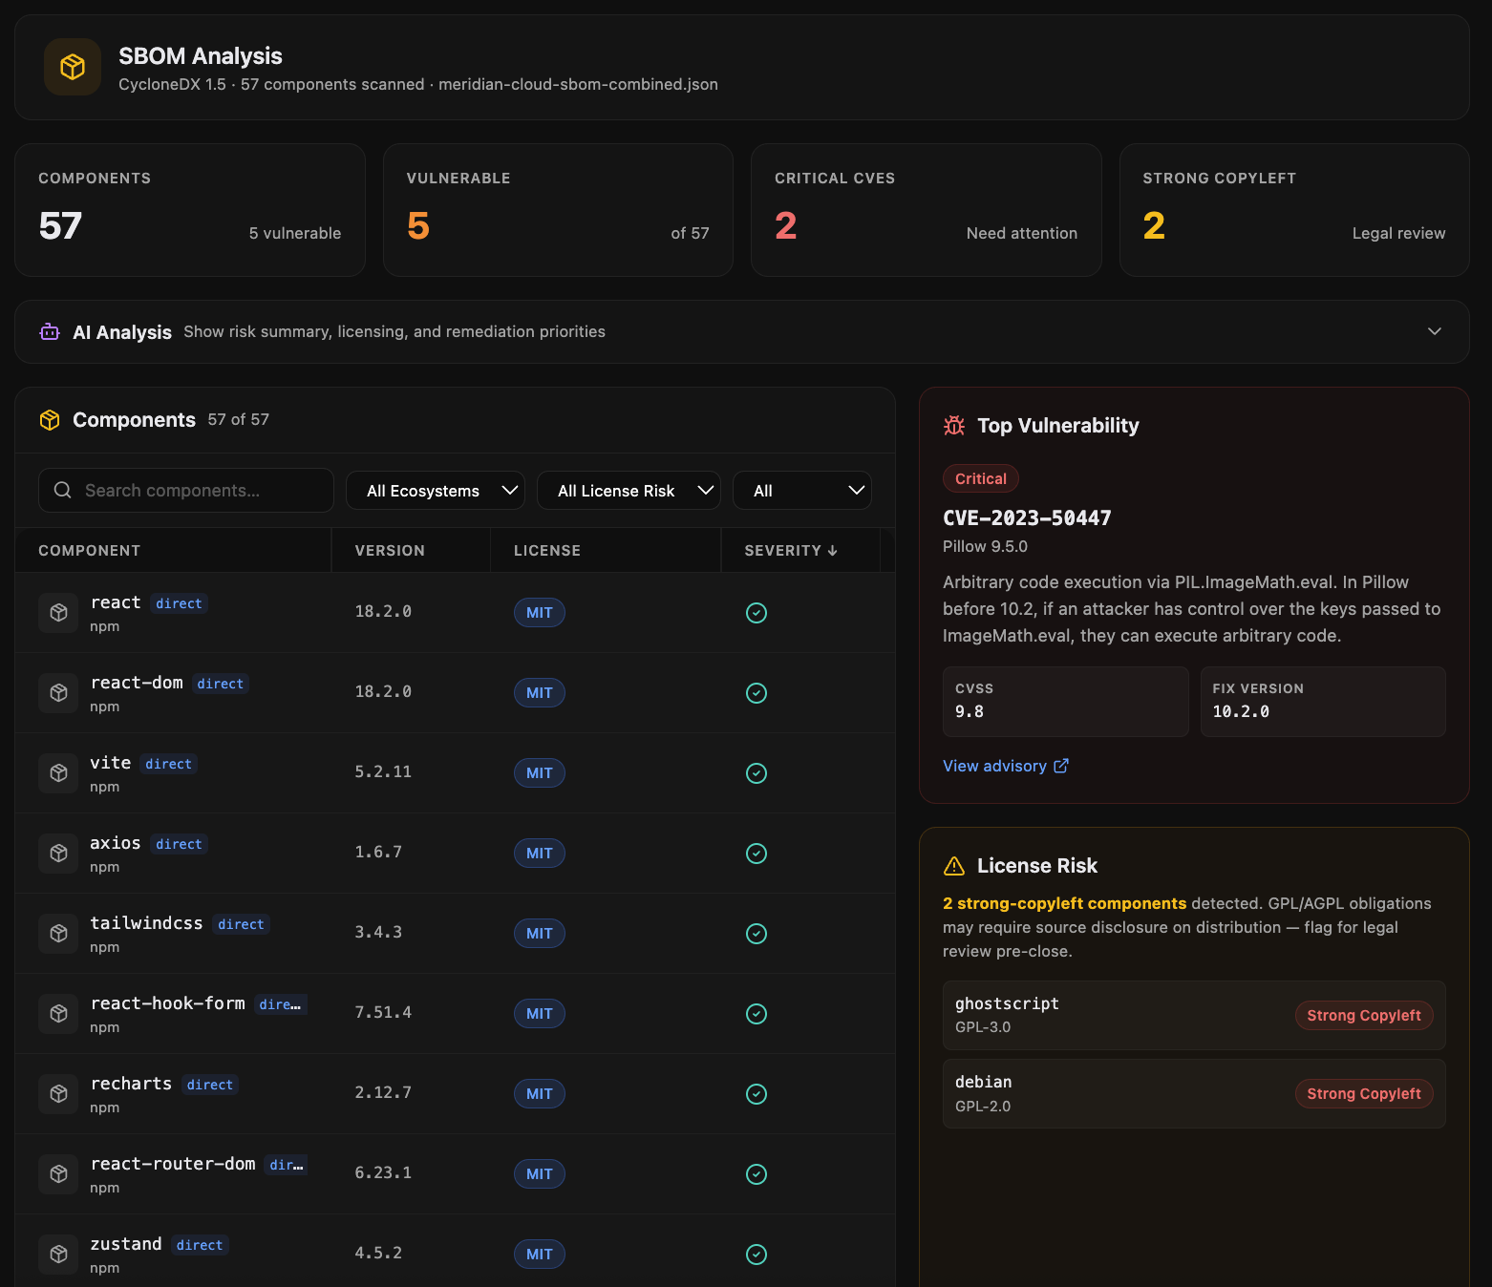Click the MIT badge in zustand row
The height and width of the screenshot is (1287, 1492).
pyautogui.click(x=540, y=1255)
